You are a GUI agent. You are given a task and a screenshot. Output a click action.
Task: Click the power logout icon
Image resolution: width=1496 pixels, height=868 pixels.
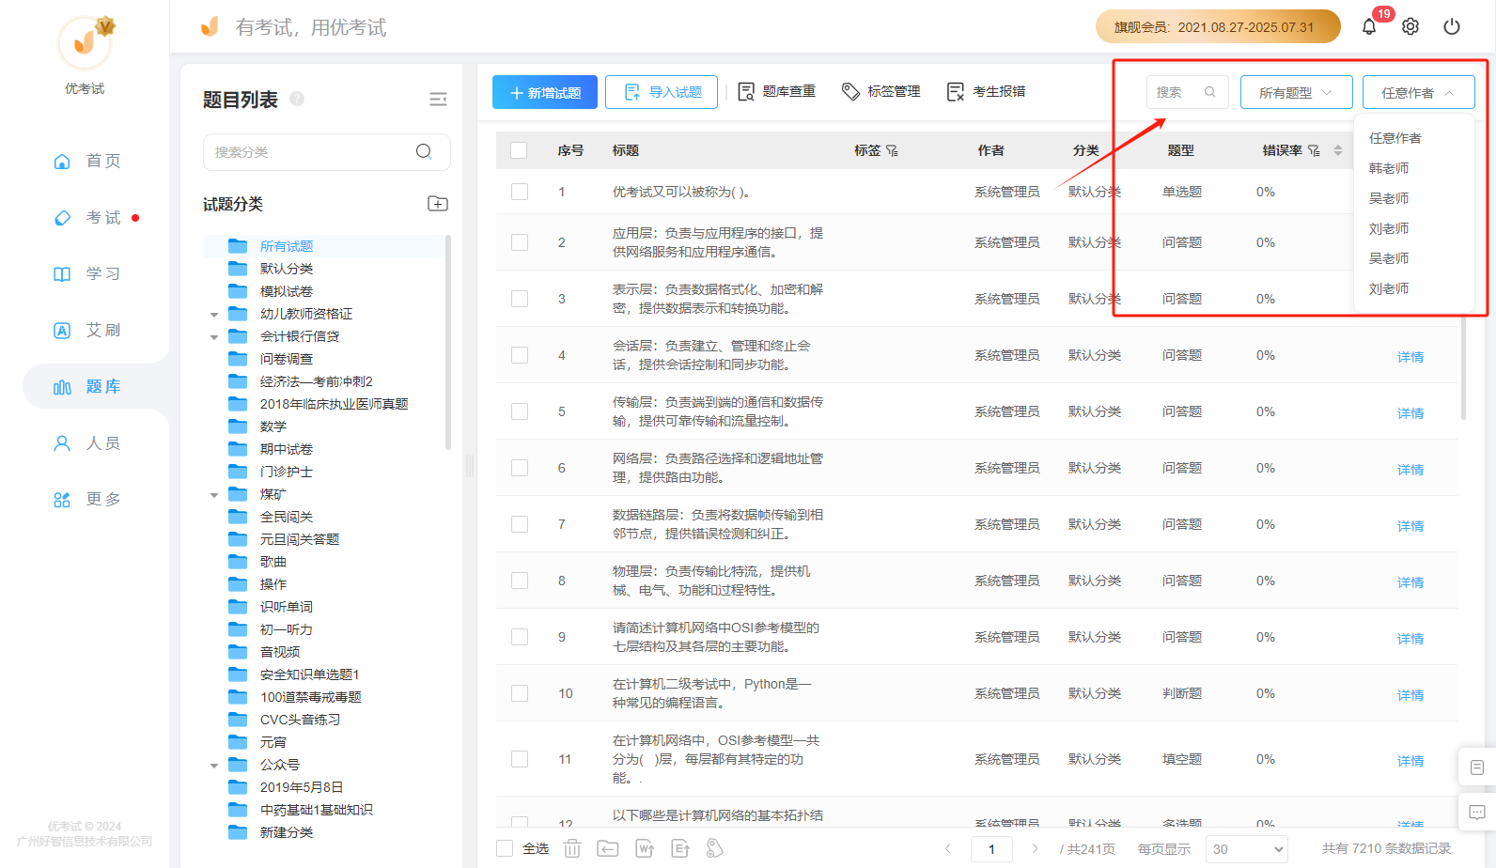click(x=1452, y=26)
